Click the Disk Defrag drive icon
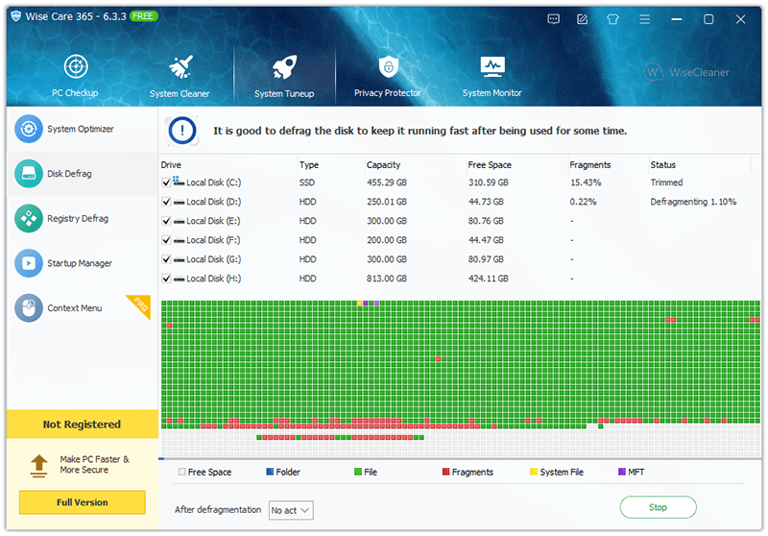Screen dimensions: 768x536 pyautogui.click(x=29, y=174)
